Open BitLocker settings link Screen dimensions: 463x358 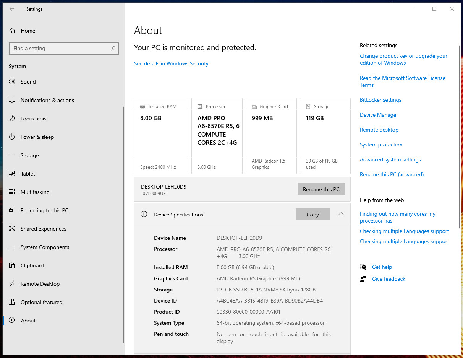pos(380,100)
